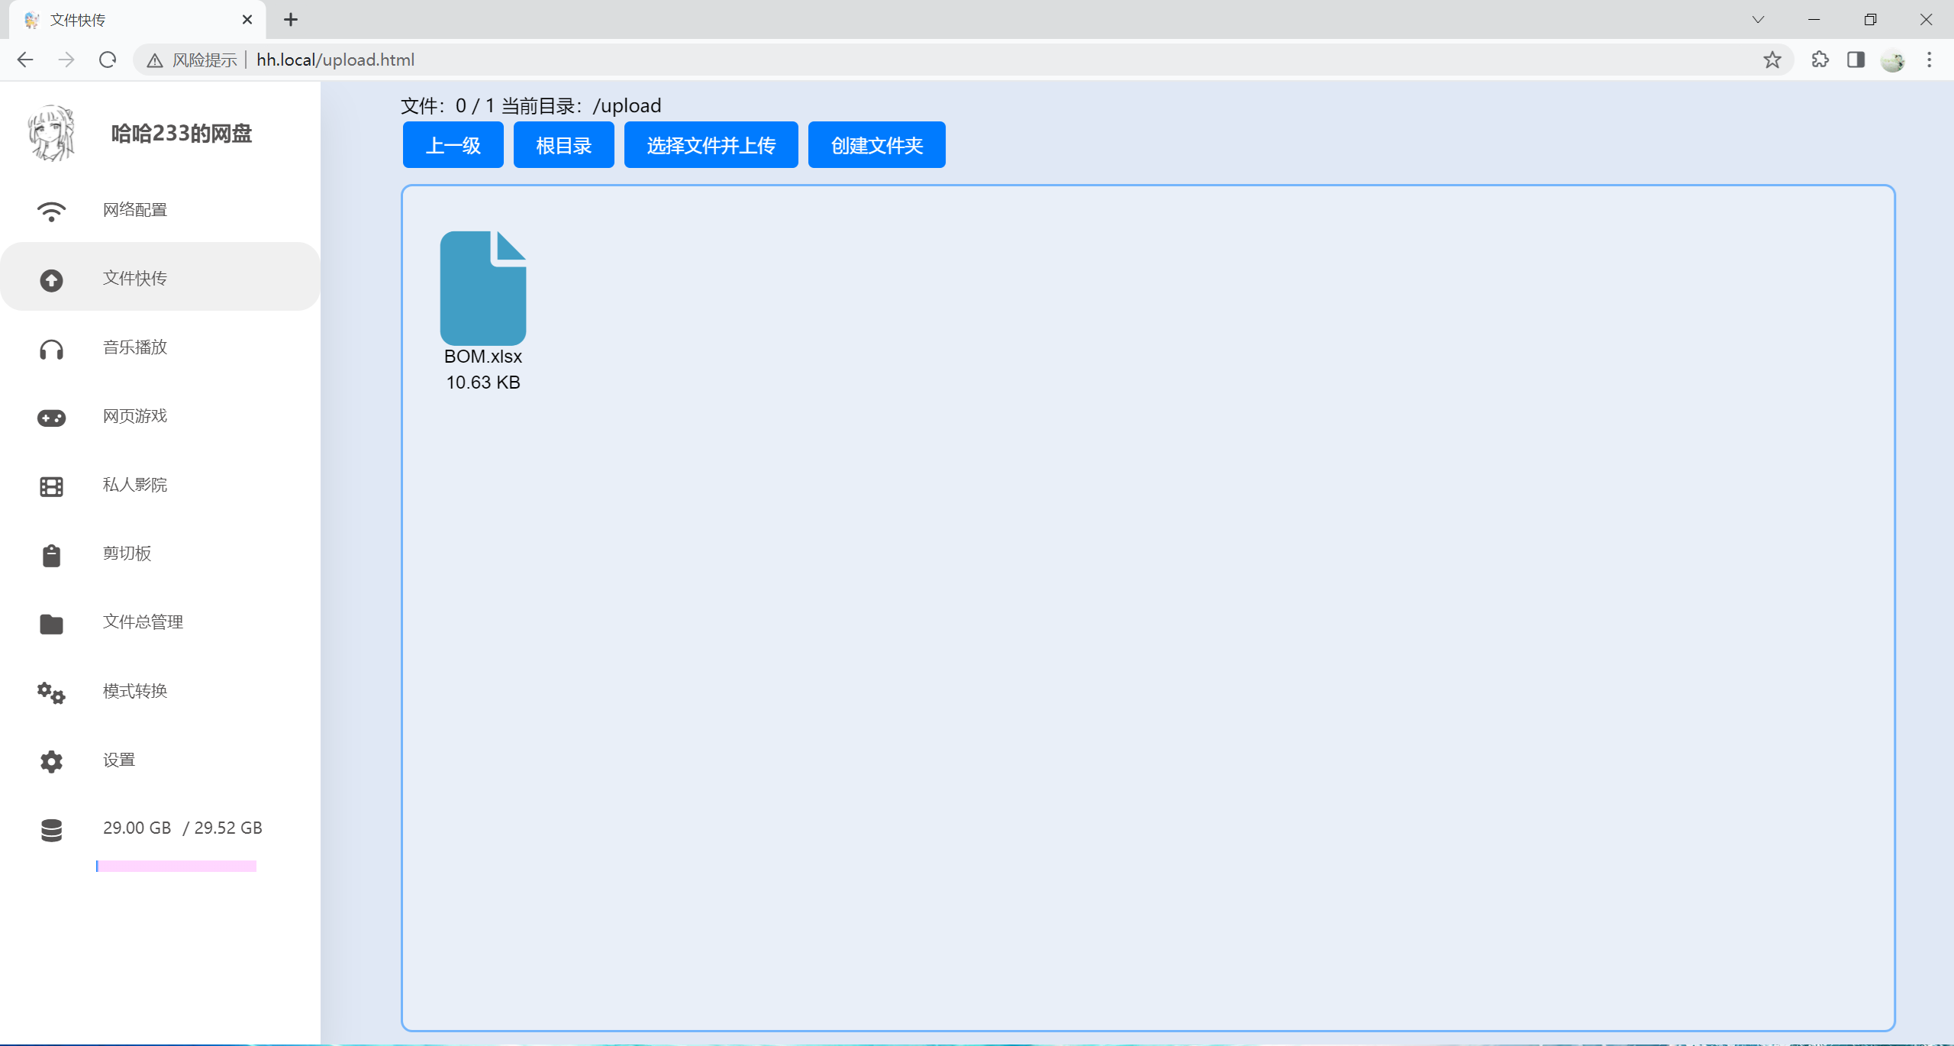
Task: Click the film icon for 私人影院
Action: pos(51,486)
